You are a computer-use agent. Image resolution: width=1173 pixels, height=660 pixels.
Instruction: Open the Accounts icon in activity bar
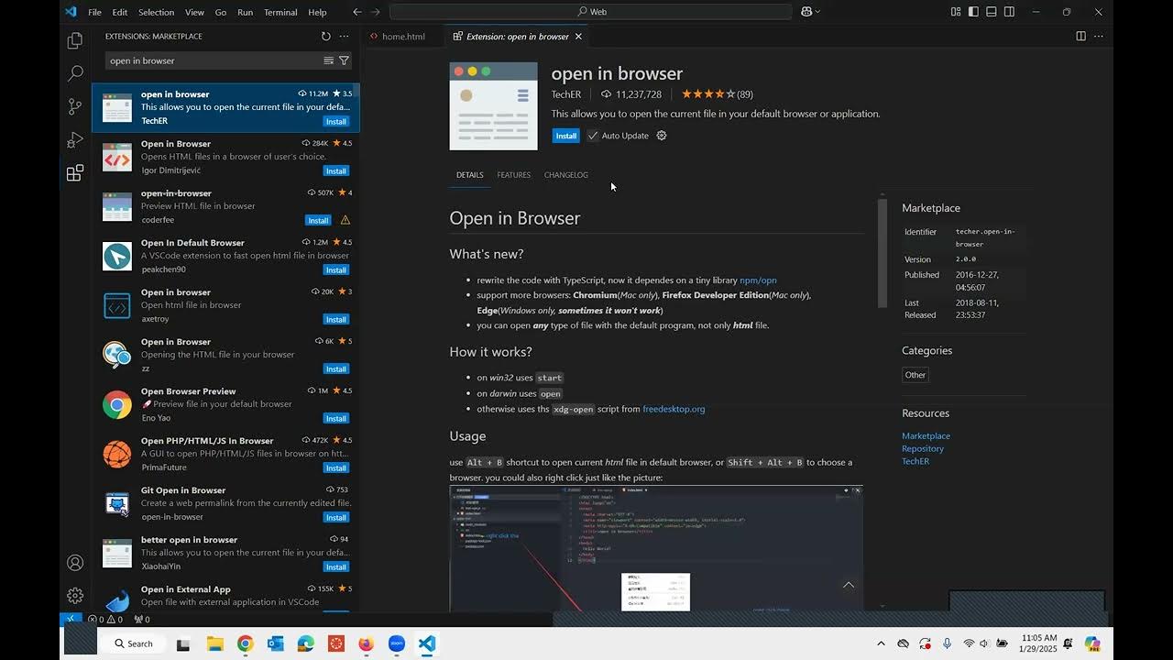[x=75, y=563]
